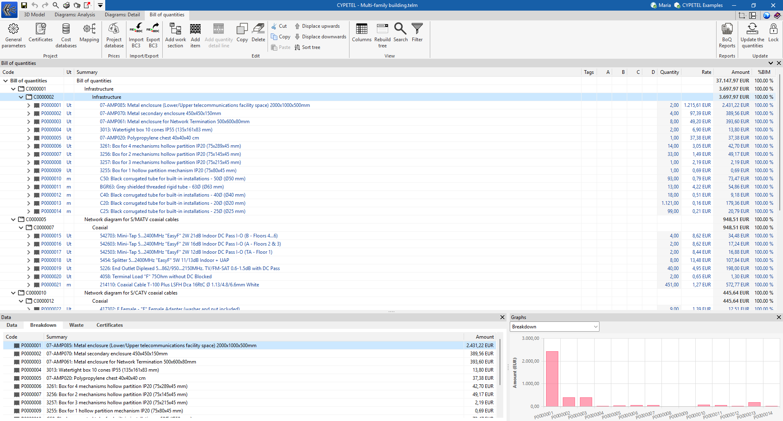The width and height of the screenshot is (783, 421).
Task: Click the tall P0000001 bar in the chart
Action: tap(552, 379)
